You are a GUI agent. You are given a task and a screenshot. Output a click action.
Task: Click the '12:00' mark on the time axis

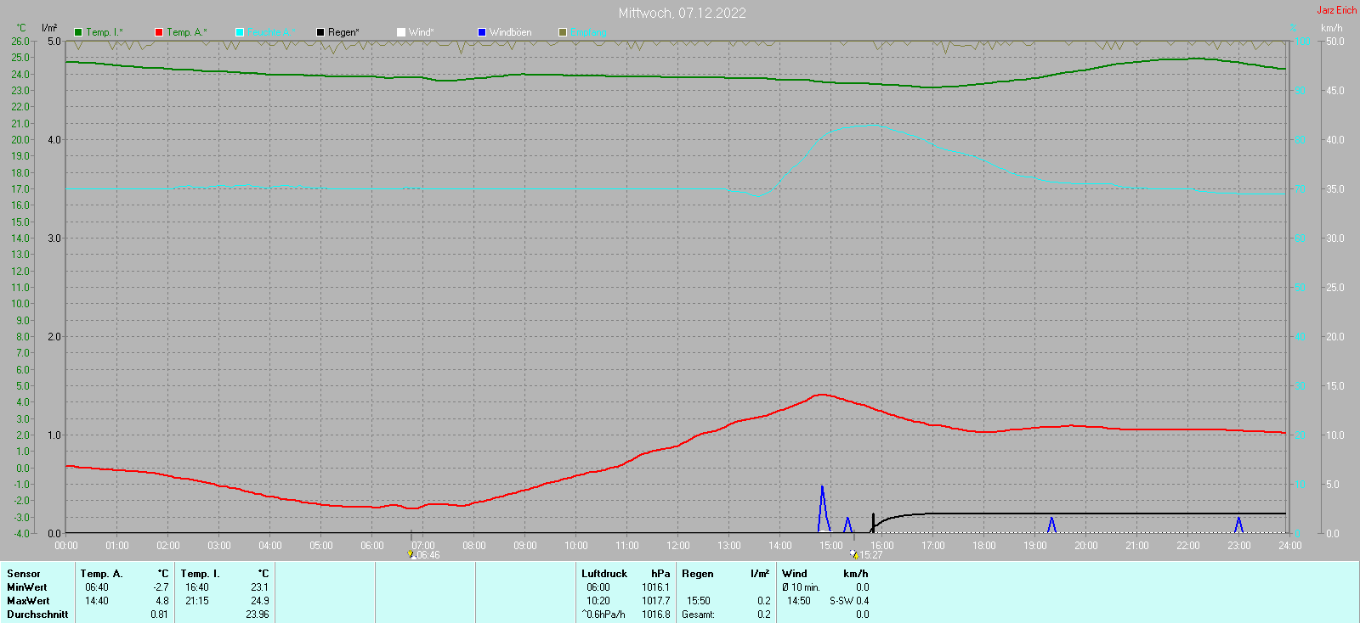coord(678,546)
